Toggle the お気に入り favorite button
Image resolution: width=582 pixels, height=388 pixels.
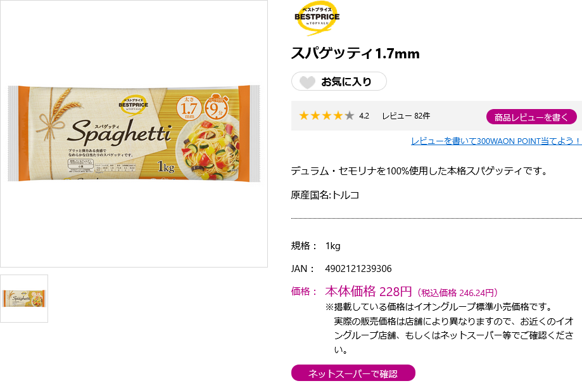339,82
